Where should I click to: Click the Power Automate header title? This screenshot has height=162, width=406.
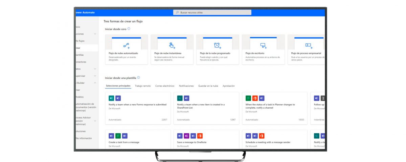(x=85, y=12)
